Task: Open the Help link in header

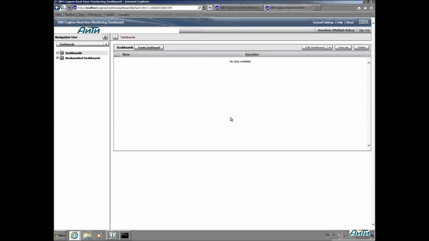Action: tap(340, 22)
